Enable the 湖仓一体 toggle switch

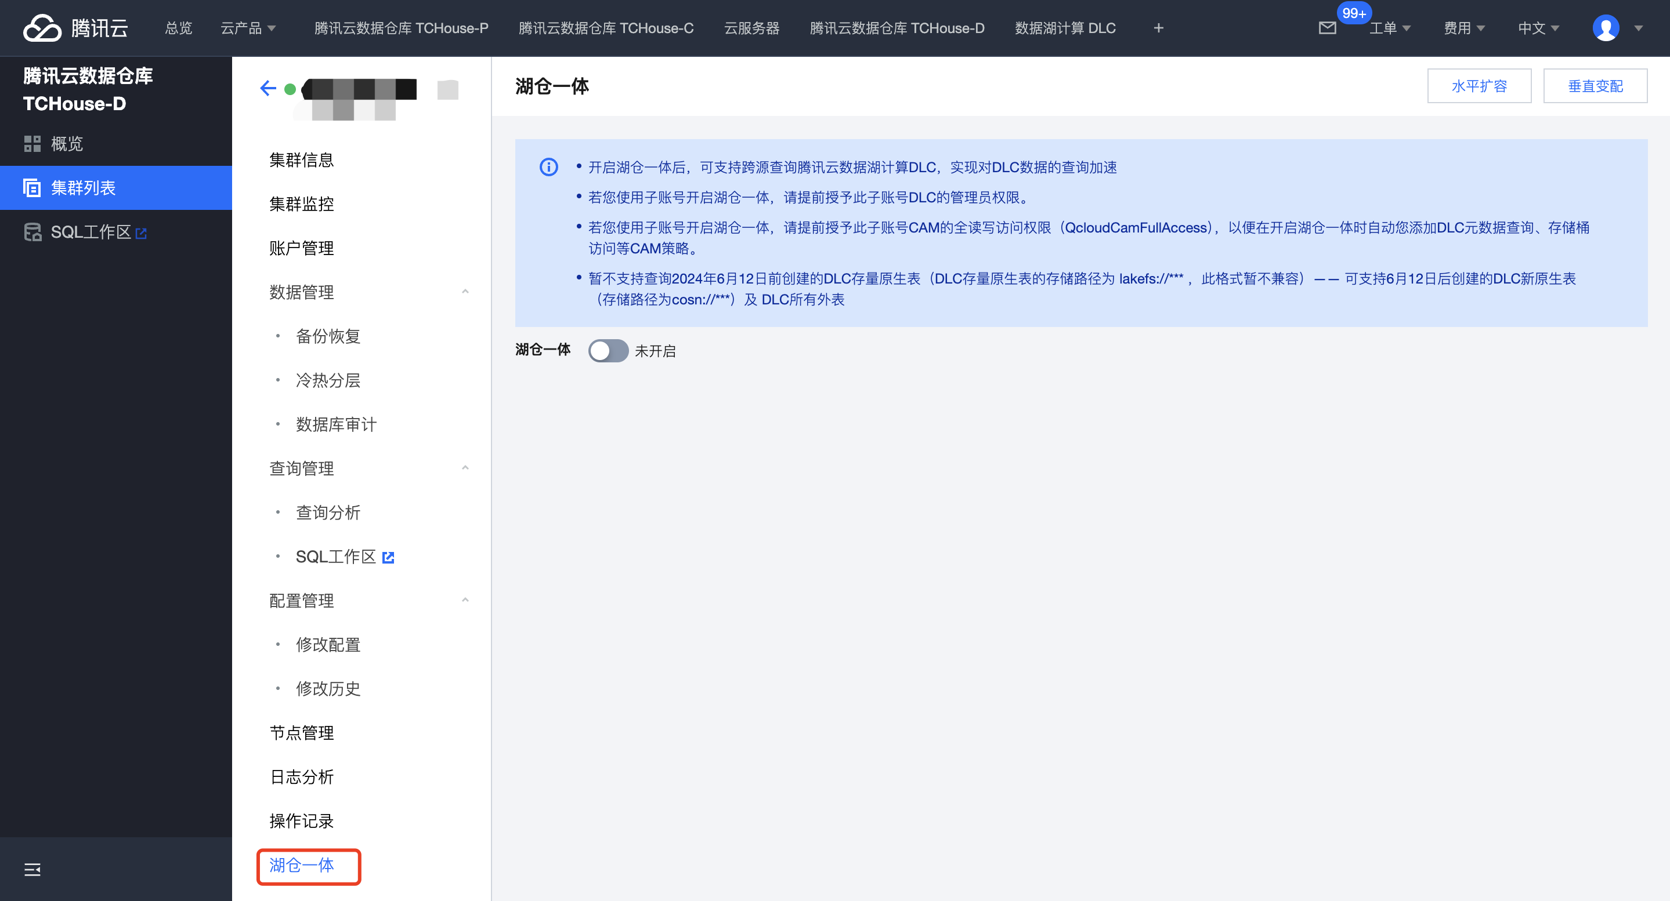coord(608,350)
